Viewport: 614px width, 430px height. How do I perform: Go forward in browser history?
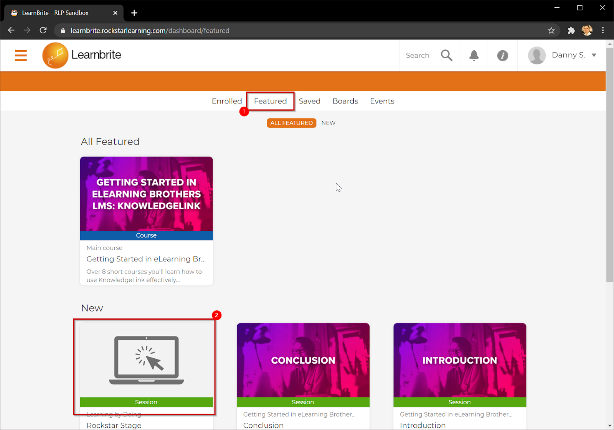tap(27, 30)
